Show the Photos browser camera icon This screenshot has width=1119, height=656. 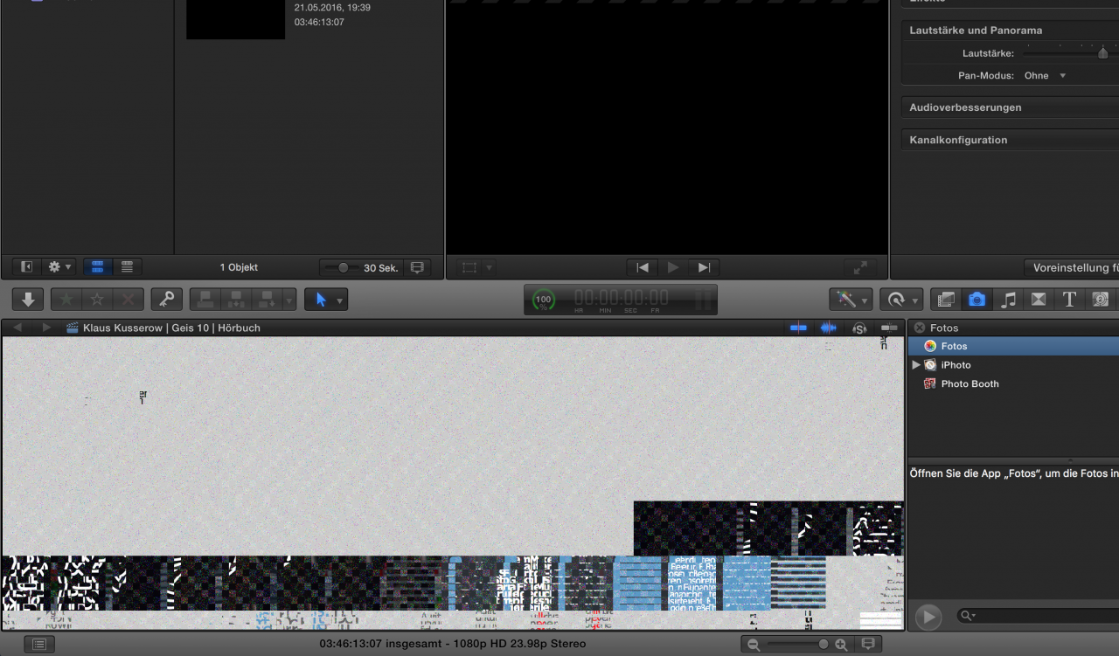pos(977,300)
